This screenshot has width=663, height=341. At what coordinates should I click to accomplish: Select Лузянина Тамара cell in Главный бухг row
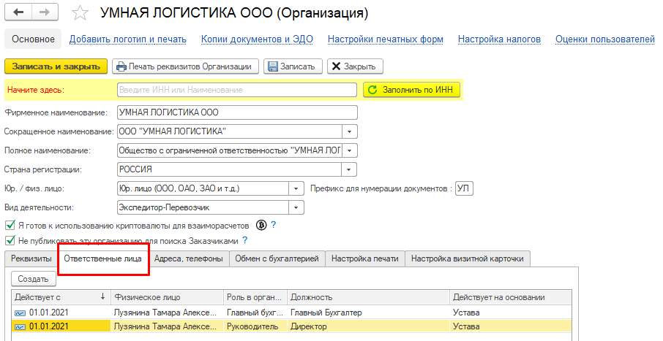coord(167,313)
